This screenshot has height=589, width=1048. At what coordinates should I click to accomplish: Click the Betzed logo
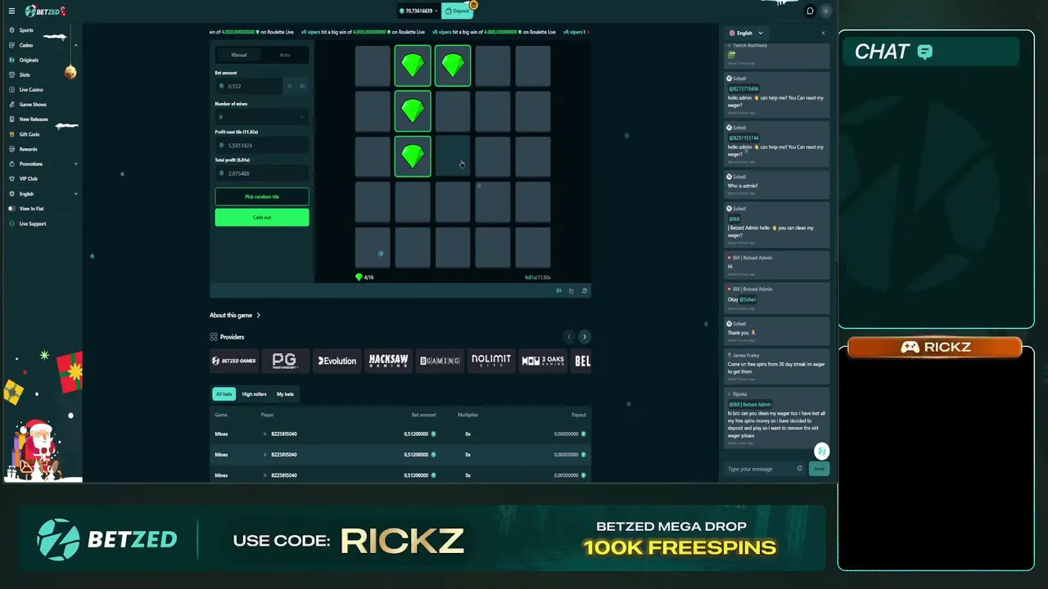[44, 11]
